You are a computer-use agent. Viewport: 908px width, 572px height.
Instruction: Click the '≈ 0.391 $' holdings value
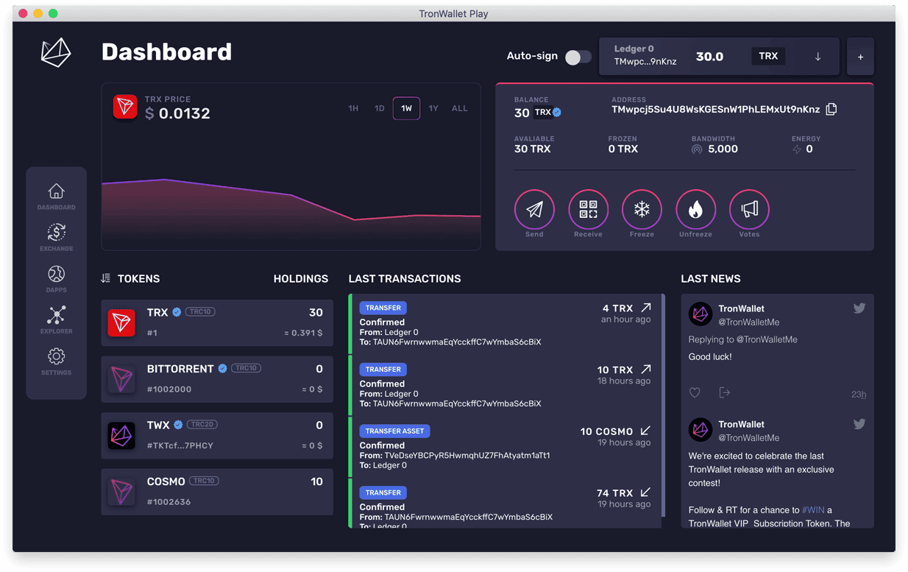pos(304,333)
